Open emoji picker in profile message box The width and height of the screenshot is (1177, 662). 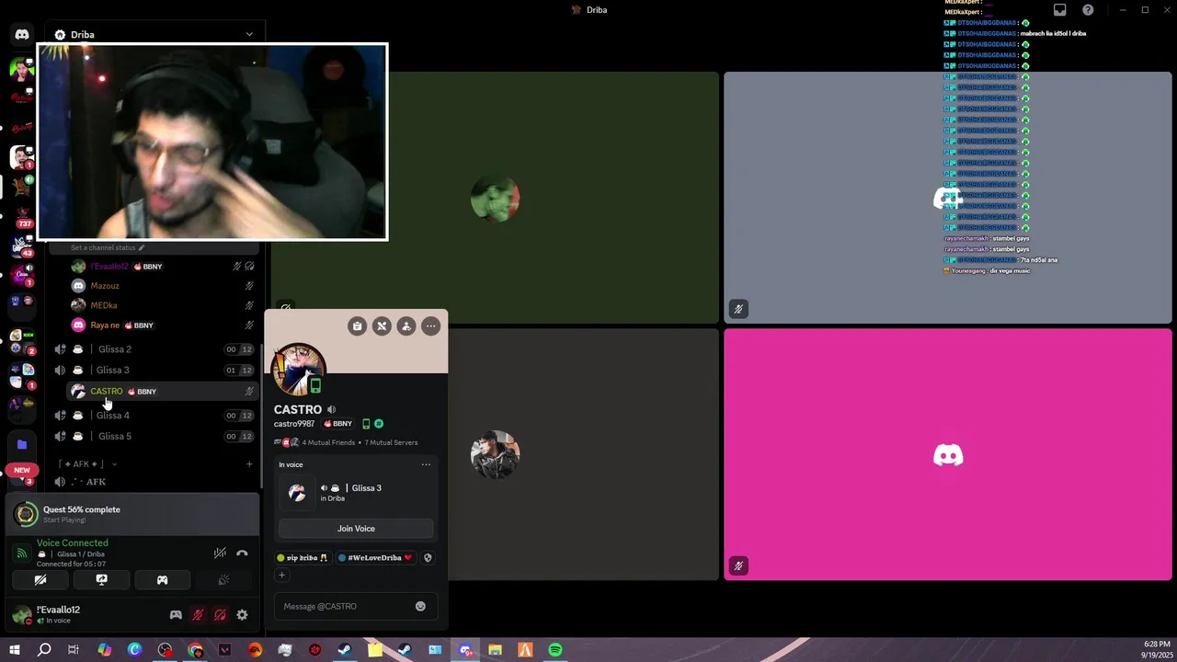coord(420,607)
